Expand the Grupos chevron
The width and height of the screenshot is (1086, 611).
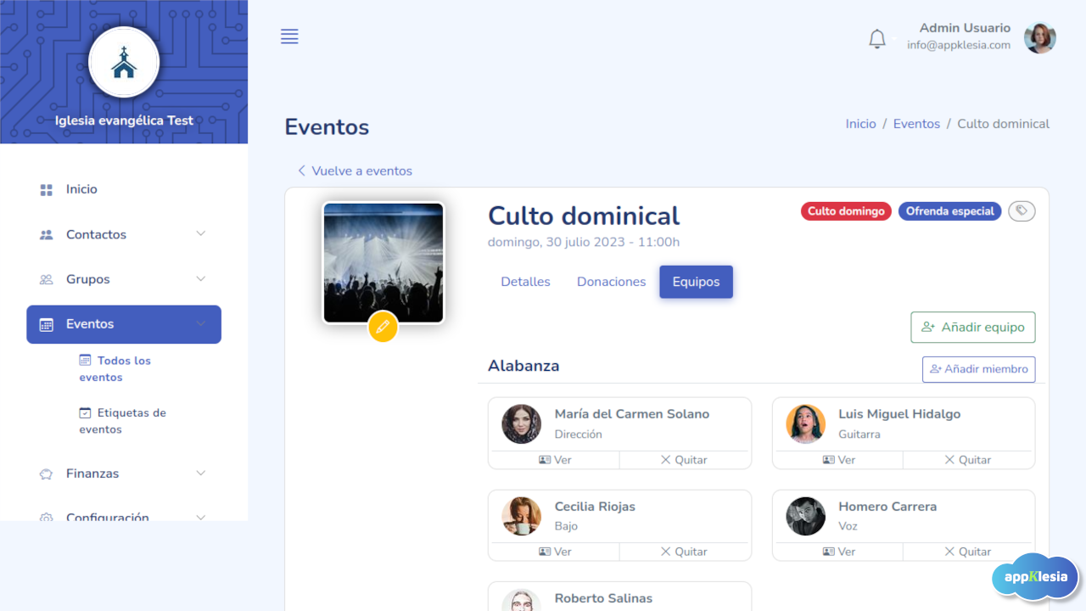[201, 278]
